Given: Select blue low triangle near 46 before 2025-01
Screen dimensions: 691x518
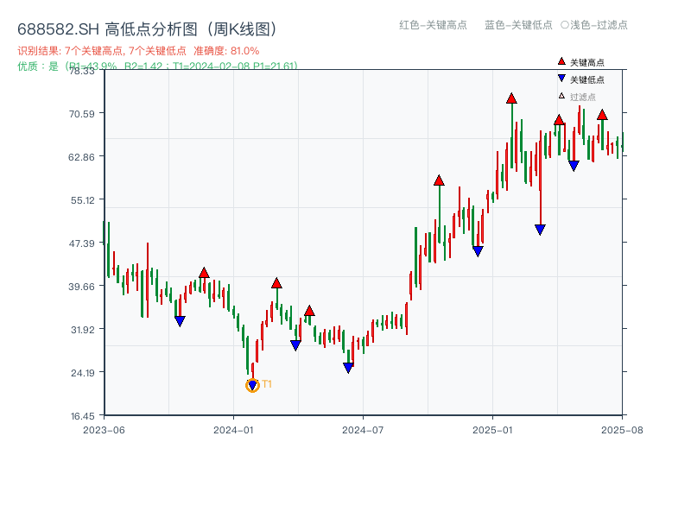Looking at the screenshot, I should [478, 251].
